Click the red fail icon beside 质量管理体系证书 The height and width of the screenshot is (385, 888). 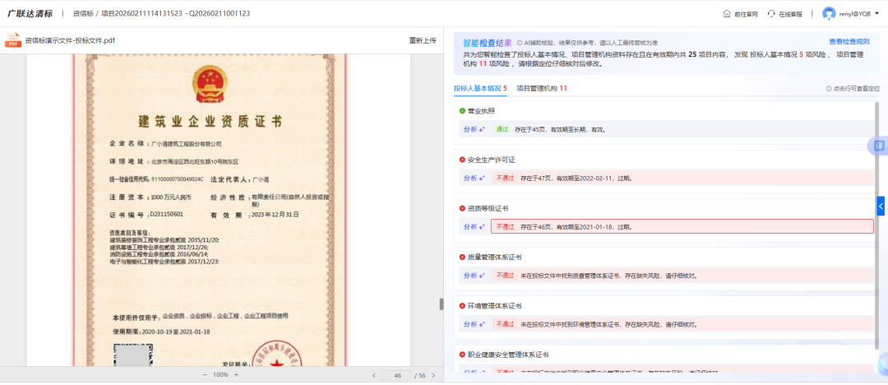click(x=462, y=257)
